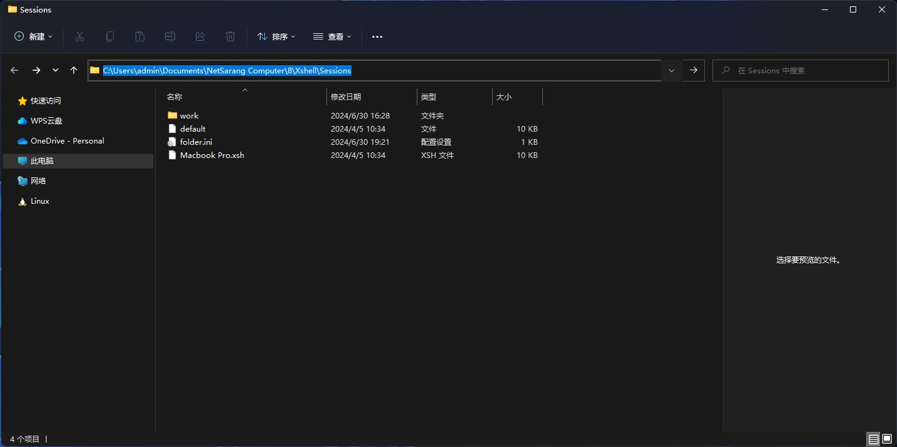Open the 查看 (View) dropdown
897x447 pixels.
pyautogui.click(x=333, y=36)
